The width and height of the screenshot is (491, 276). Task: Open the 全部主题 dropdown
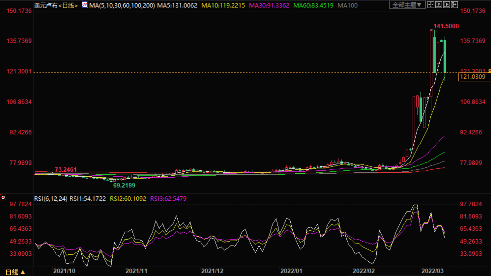coord(407,5)
